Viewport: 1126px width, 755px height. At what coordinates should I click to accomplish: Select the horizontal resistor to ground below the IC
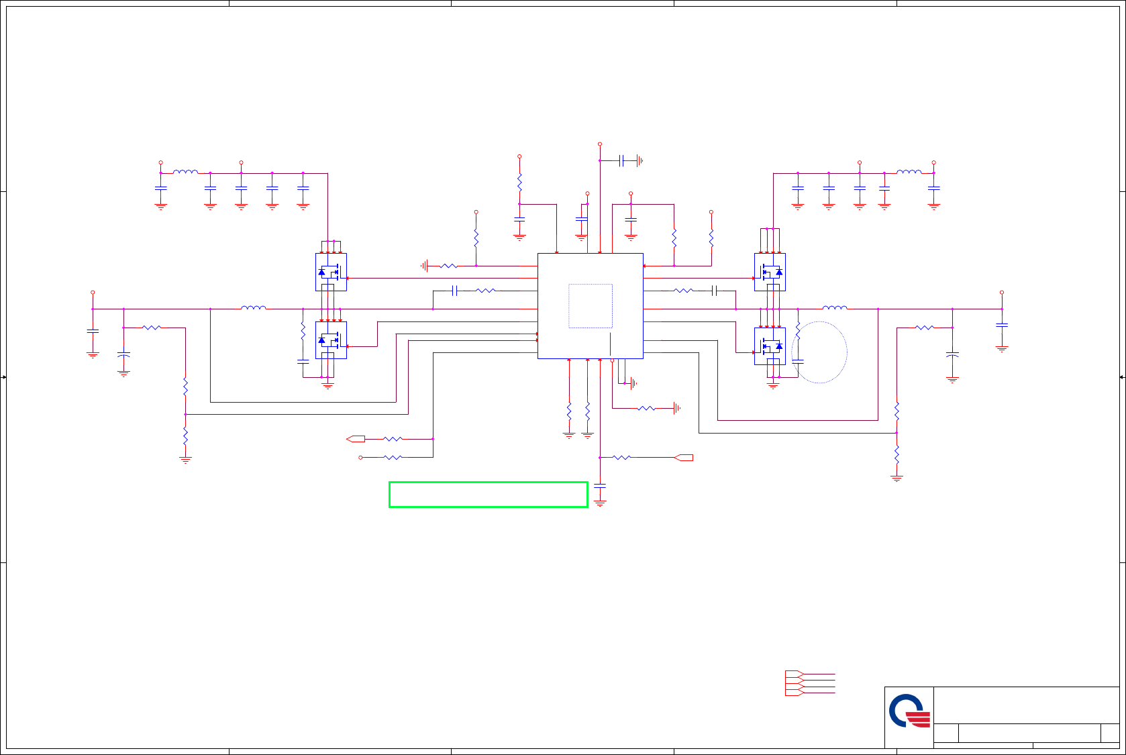point(646,408)
